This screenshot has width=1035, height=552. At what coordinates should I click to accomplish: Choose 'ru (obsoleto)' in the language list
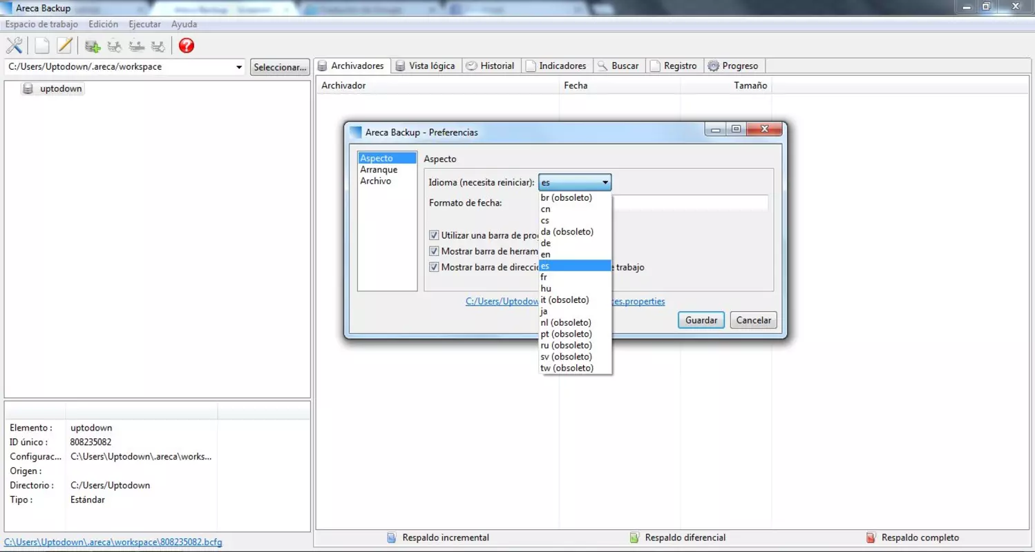point(575,345)
